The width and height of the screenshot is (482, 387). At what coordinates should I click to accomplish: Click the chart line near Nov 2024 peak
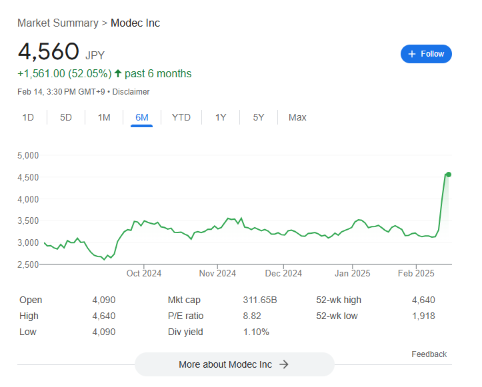tap(229, 218)
